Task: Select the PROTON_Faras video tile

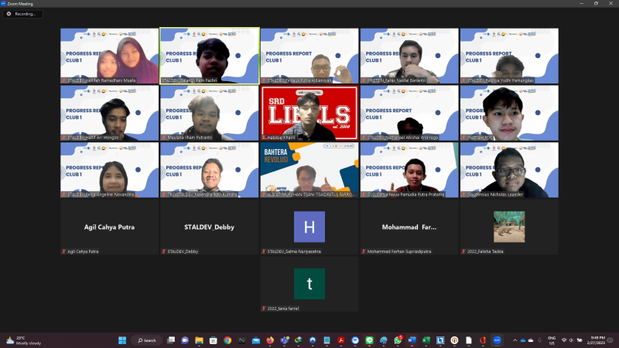Action: tap(409, 56)
